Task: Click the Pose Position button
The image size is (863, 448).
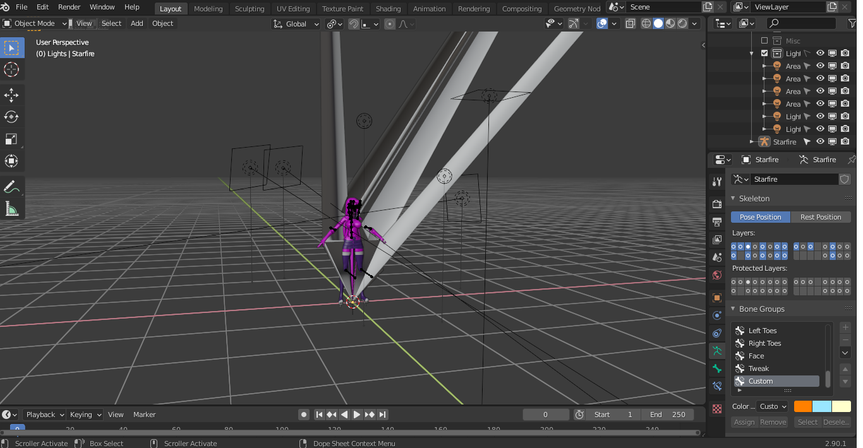Action: (761, 217)
